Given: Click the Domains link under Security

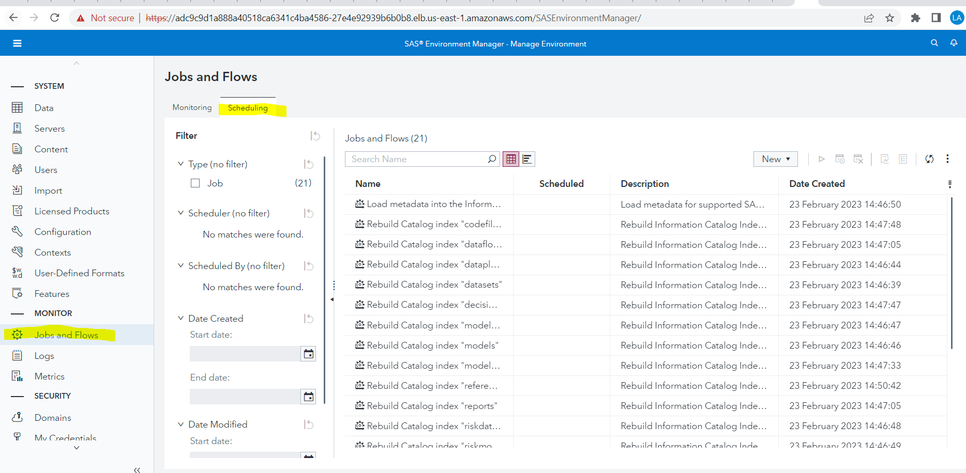Looking at the screenshot, I should pyautogui.click(x=52, y=417).
